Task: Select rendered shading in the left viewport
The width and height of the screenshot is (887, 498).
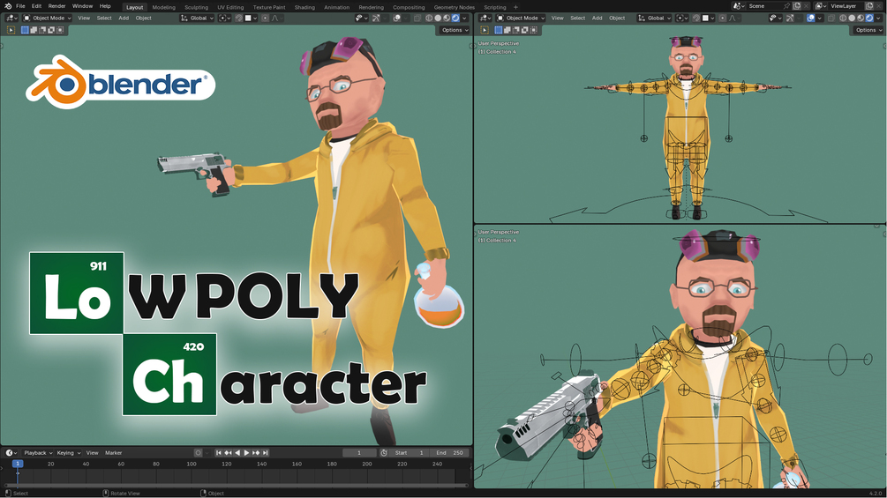Action: coord(455,18)
